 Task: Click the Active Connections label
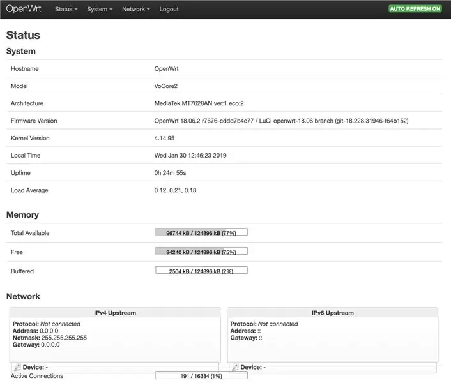[37, 376]
